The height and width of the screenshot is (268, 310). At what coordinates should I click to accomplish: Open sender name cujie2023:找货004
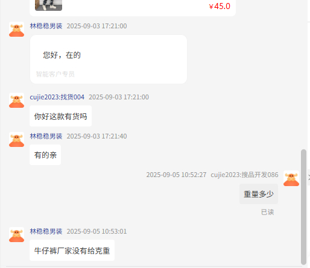pos(57,97)
